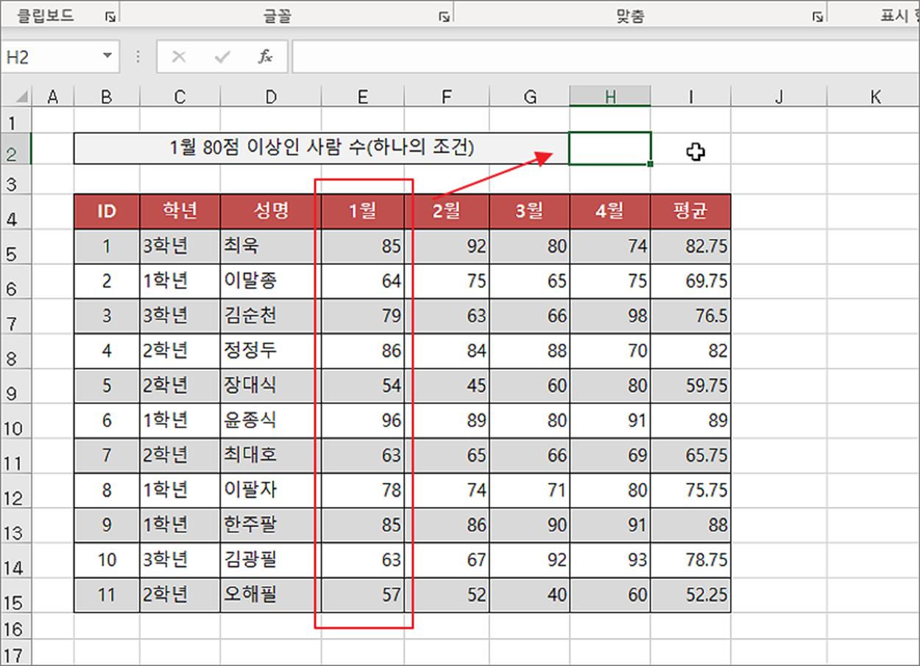Select the name cell '한주팔'
Screen dimensions: 920x666
(271, 525)
